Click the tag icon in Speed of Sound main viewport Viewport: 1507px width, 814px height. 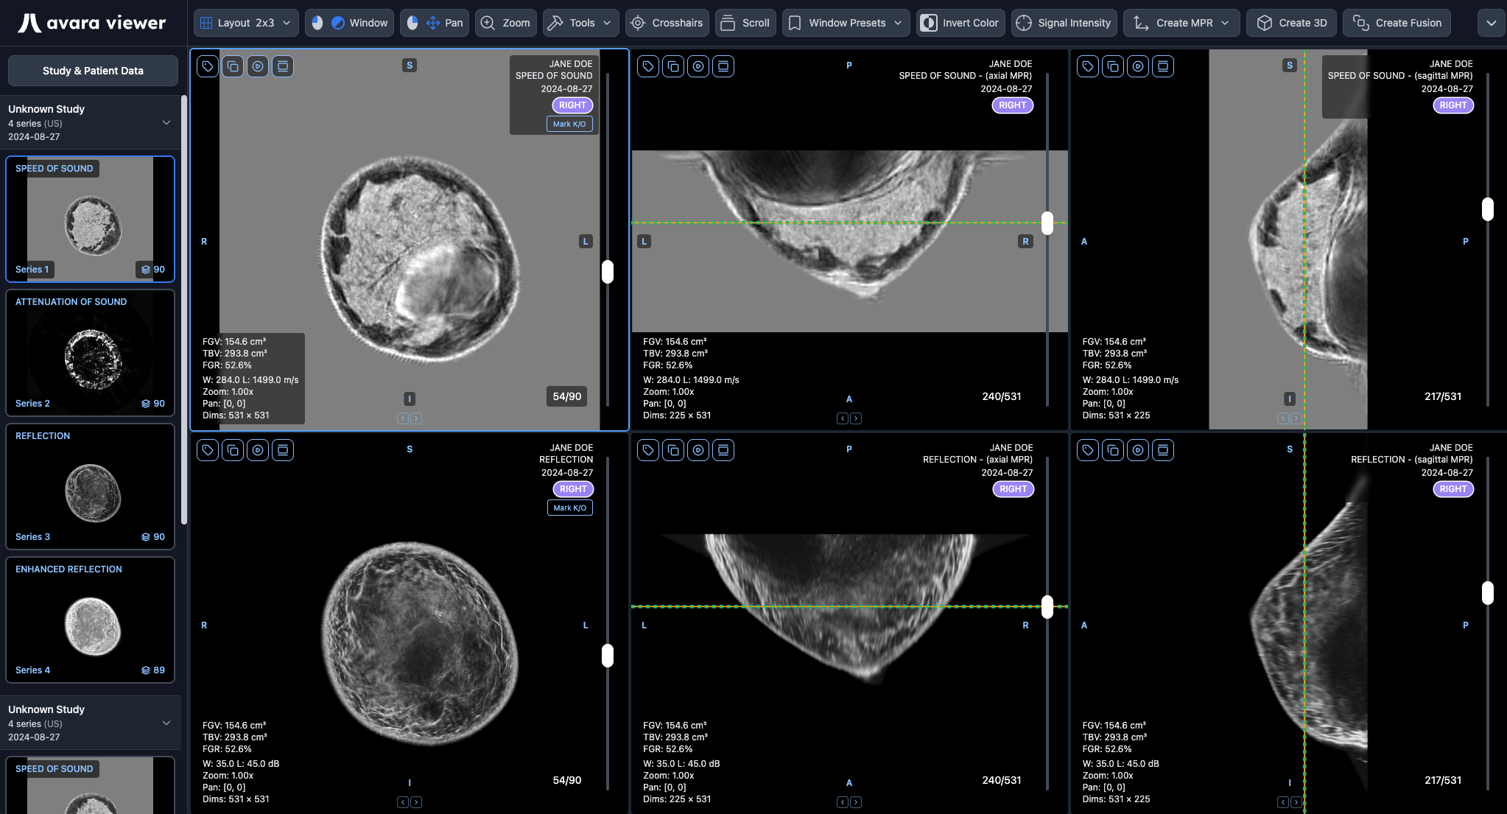(x=208, y=66)
